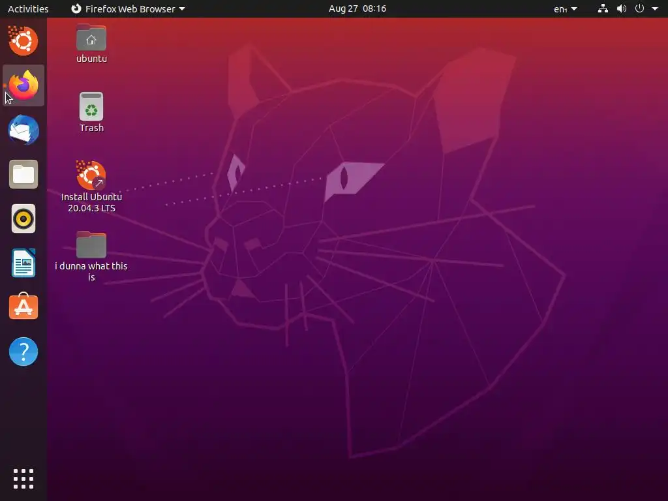Select the ubuntu home folder on desktop
This screenshot has height=501, width=668.
[91, 44]
